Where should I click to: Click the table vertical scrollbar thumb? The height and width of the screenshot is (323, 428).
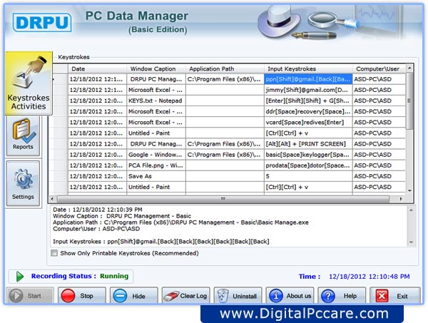coord(409,101)
